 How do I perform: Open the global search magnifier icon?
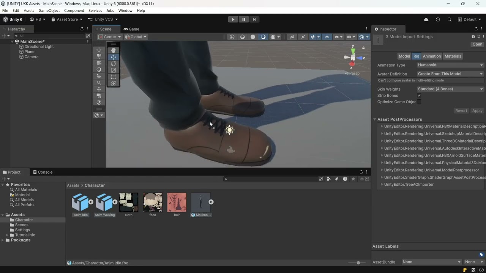(x=450, y=19)
